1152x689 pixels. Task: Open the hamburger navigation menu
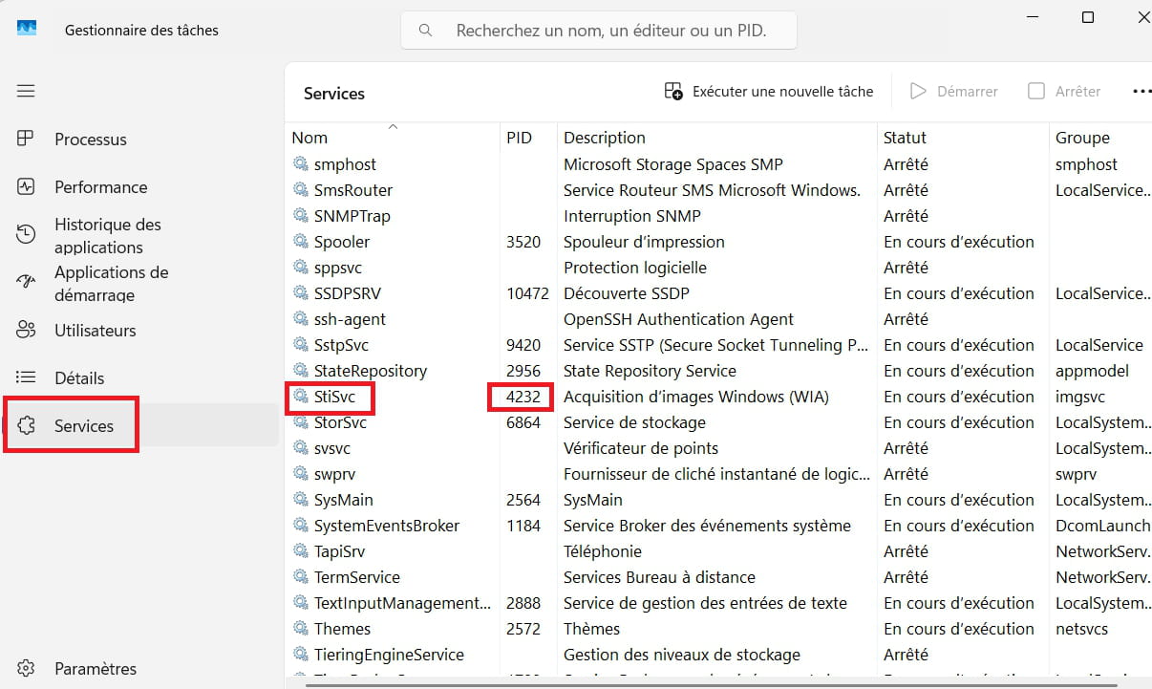coord(26,91)
